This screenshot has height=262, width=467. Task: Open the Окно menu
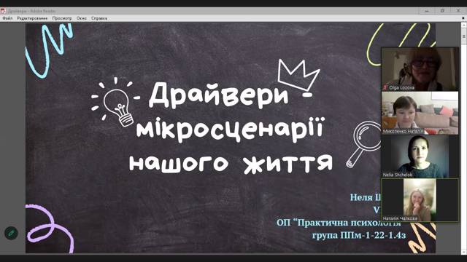click(81, 18)
